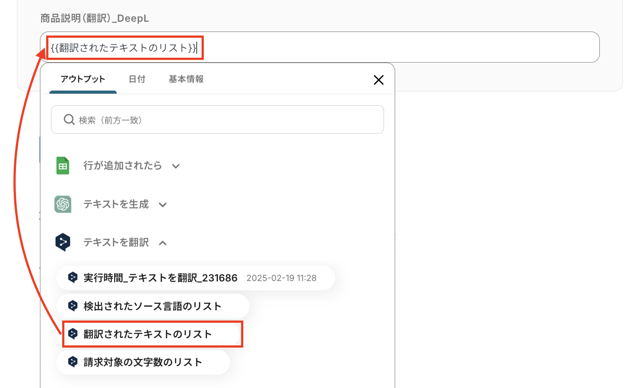This screenshot has width=634, height=388.
Task: Open the 日付 tab
Action: coord(137,79)
